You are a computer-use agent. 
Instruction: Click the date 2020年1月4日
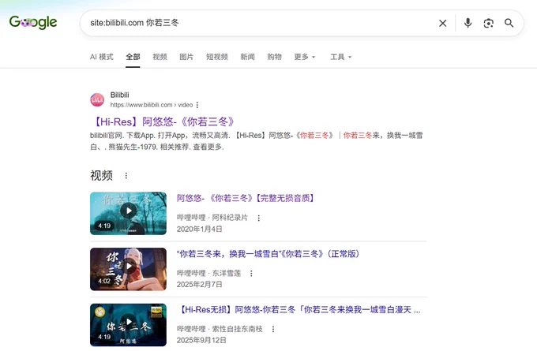[x=199, y=229]
